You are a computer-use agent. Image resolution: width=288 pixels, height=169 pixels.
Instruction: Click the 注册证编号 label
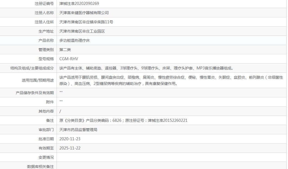(x=44, y=4)
